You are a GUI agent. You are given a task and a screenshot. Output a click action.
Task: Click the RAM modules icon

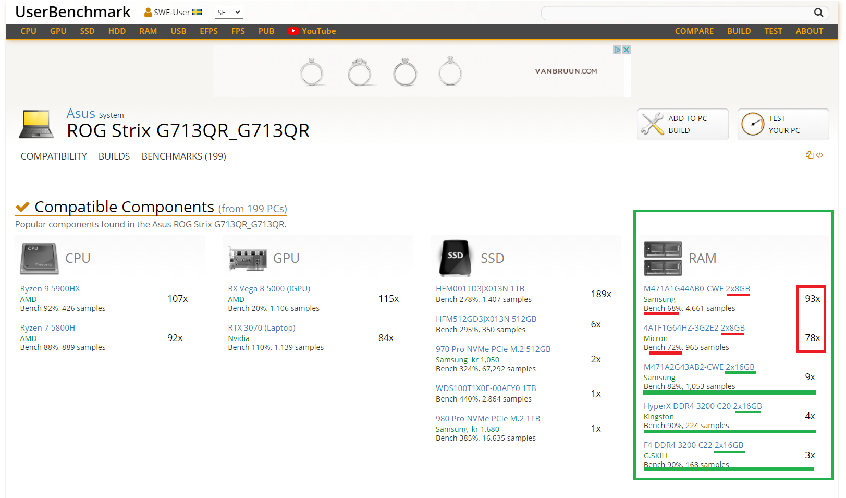click(x=663, y=259)
